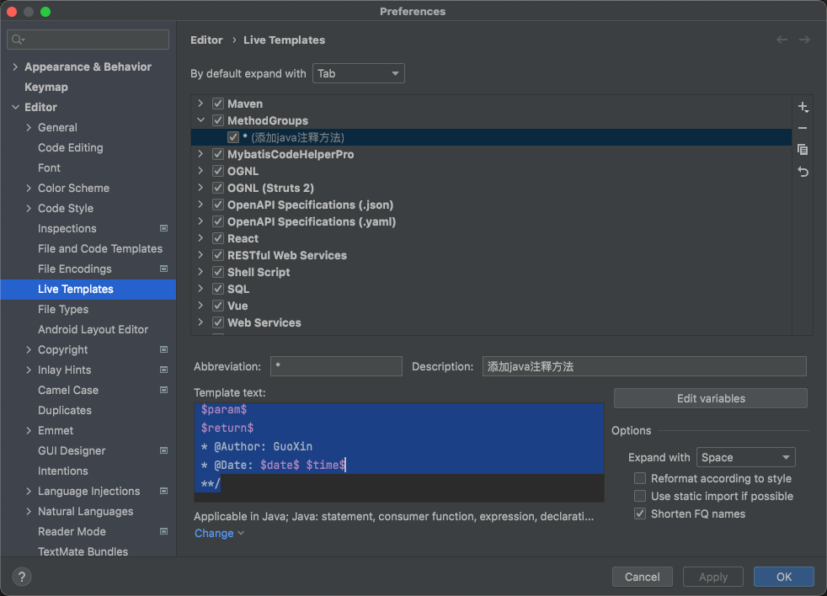Click the Change applicable contexts link
Image resolution: width=827 pixels, height=596 pixels.
pyautogui.click(x=219, y=533)
